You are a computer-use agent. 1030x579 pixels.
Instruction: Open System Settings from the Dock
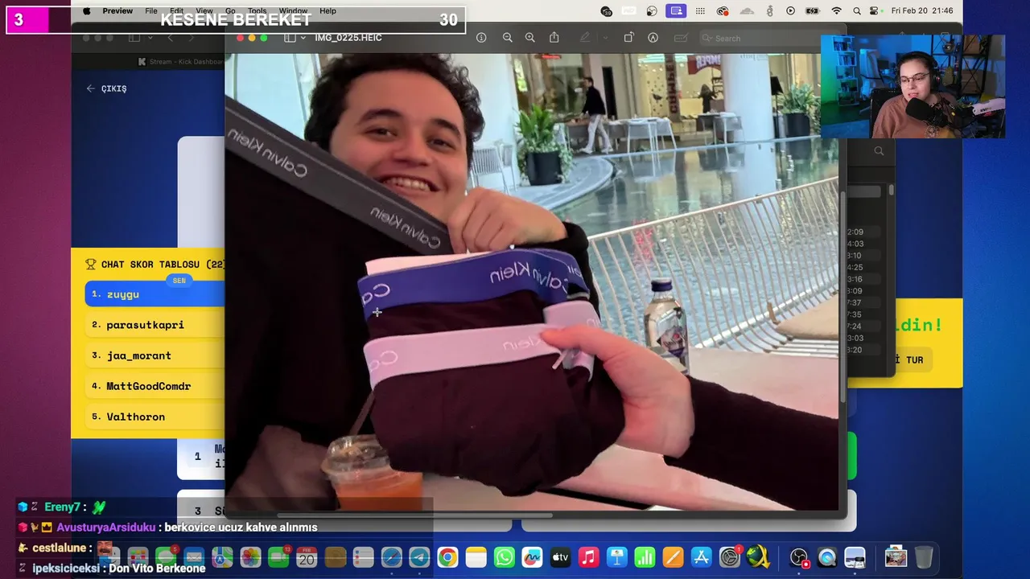pos(729,557)
